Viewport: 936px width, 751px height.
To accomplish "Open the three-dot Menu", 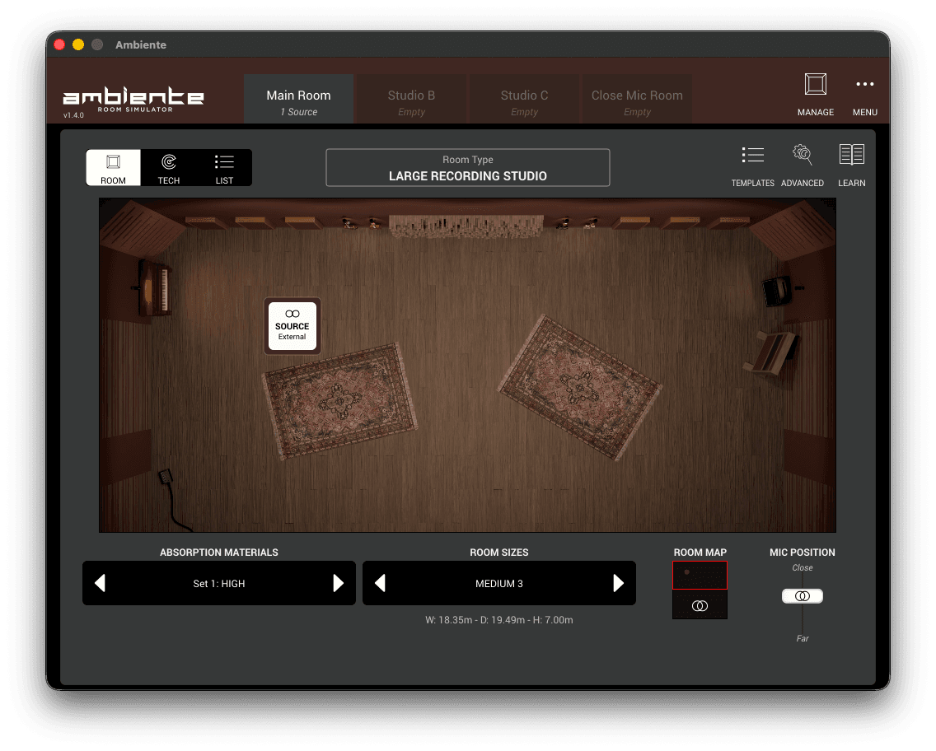I will coord(864,85).
